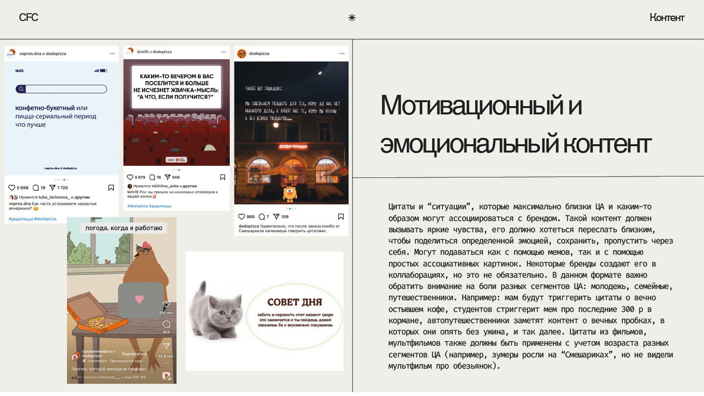Click the asterisk icon in the top header
Image resolution: width=704 pixels, height=396 pixels.
352,18
